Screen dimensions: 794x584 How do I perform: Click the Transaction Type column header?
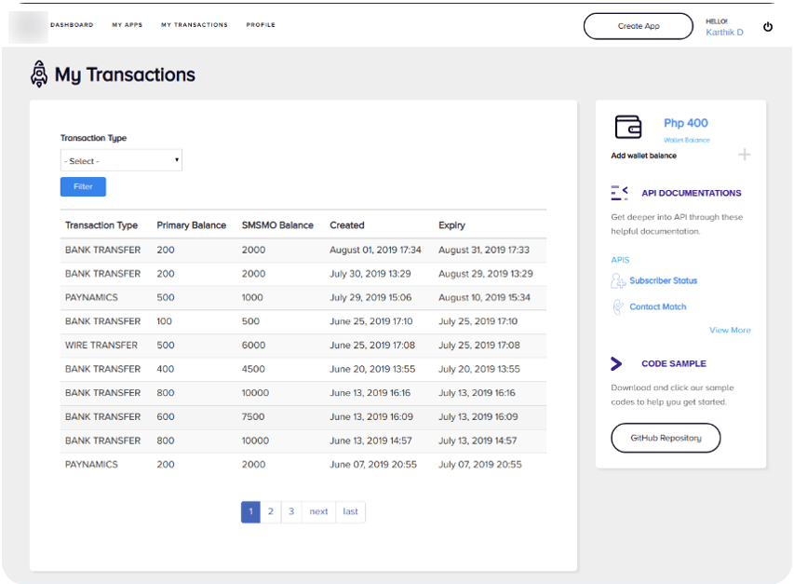click(101, 225)
